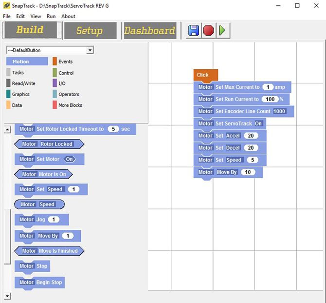The width and height of the screenshot is (326, 303).
Task: Click the palette scrollbar down arrow
Action: [7, 296]
